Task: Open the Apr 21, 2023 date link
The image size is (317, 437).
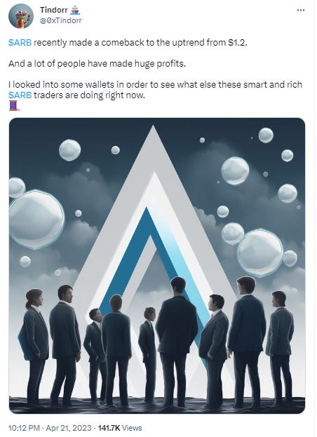Action: pos(68,428)
